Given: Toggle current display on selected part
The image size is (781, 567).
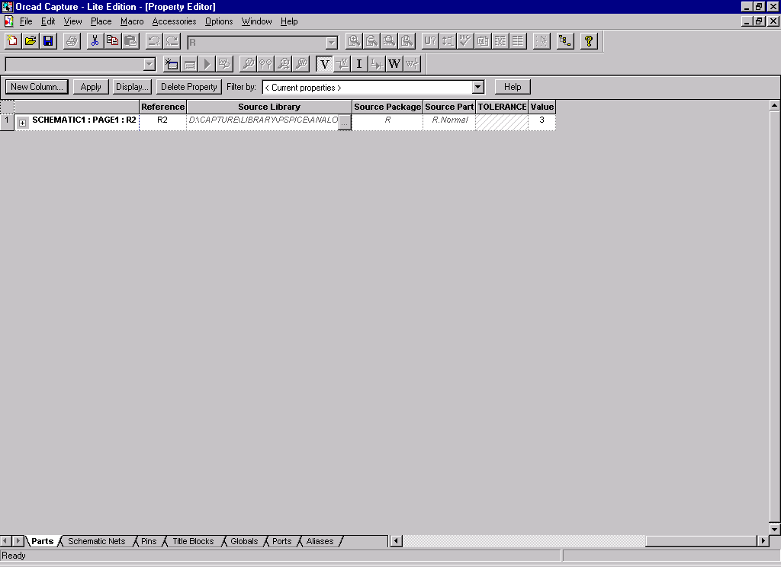Looking at the screenshot, I should click(377, 64).
